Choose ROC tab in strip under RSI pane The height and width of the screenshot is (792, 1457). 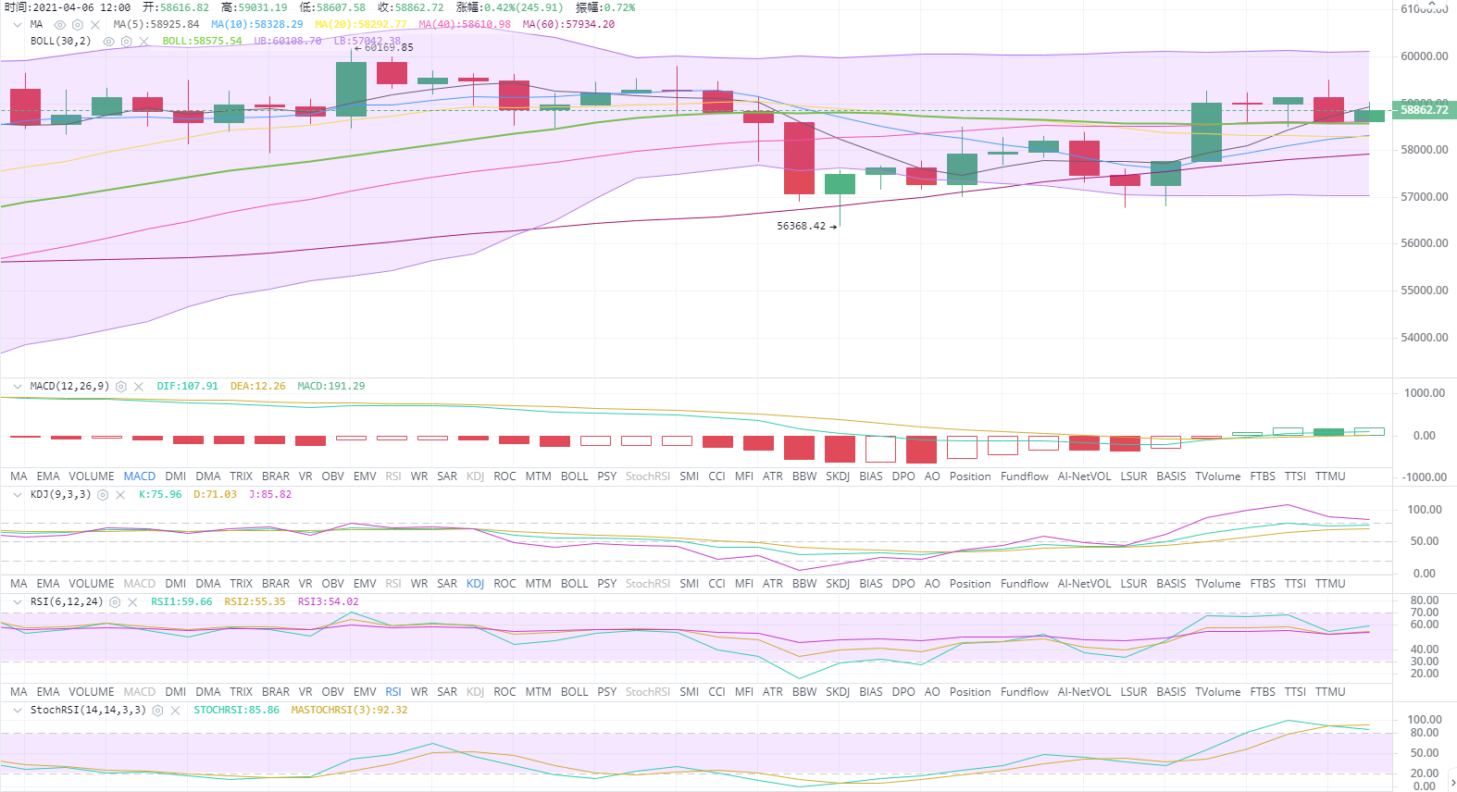pyautogui.click(x=505, y=692)
